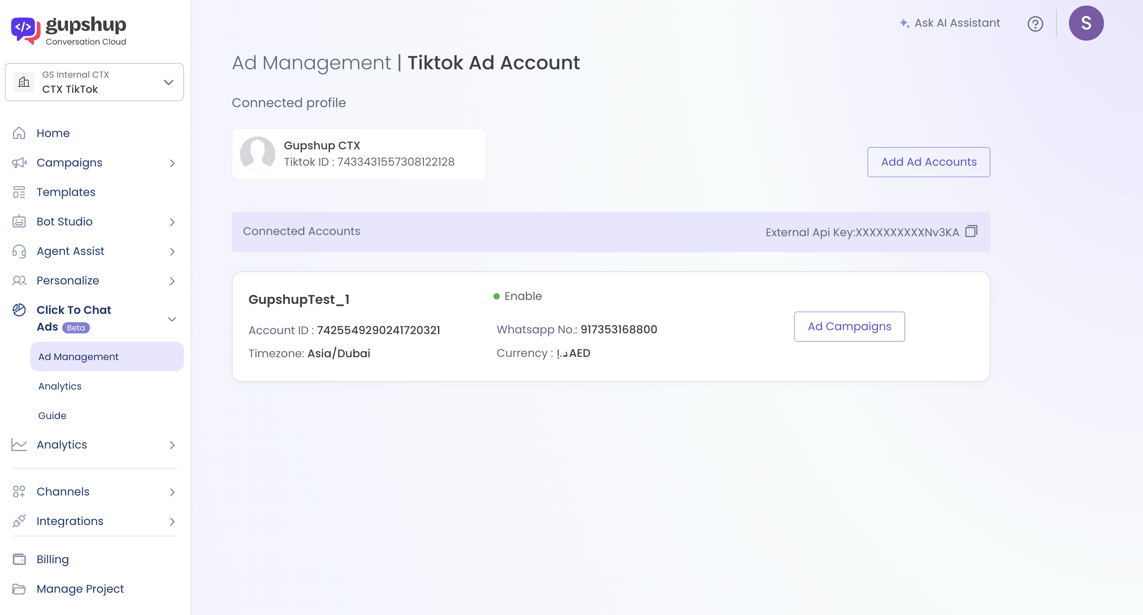This screenshot has width=1143, height=615.
Task: Click the gupshup logo
Action: click(x=69, y=30)
